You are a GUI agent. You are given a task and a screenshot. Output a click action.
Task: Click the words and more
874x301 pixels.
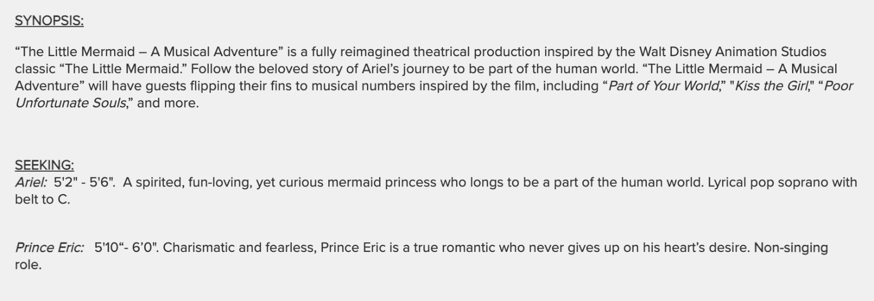click(x=167, y=103)
